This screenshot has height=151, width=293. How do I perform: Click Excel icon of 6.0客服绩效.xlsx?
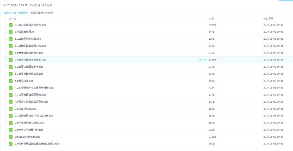coord(11,81)
